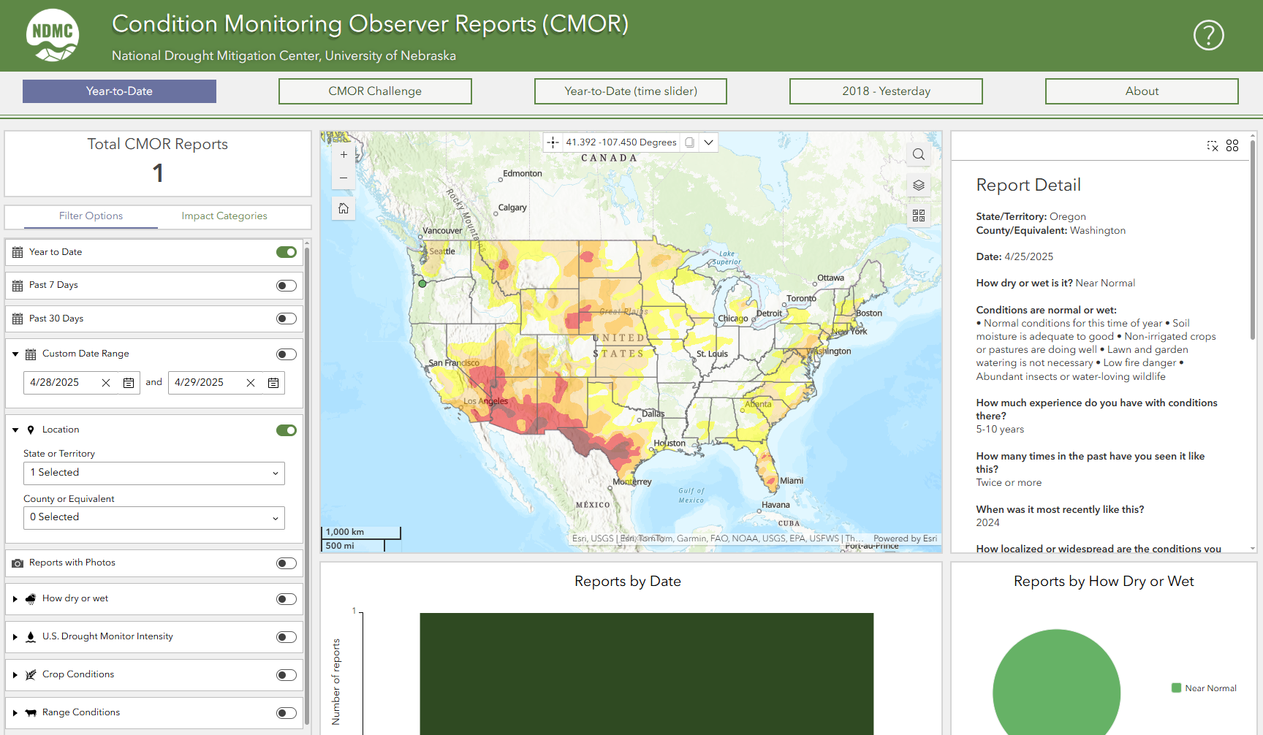1263x735 pixels.
Task: Turn off the Year to Date toggle
Action: pyautogui.click(x=287, y=252)
